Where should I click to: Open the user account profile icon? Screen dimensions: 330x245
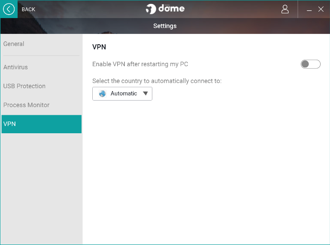tap(285, 9)
